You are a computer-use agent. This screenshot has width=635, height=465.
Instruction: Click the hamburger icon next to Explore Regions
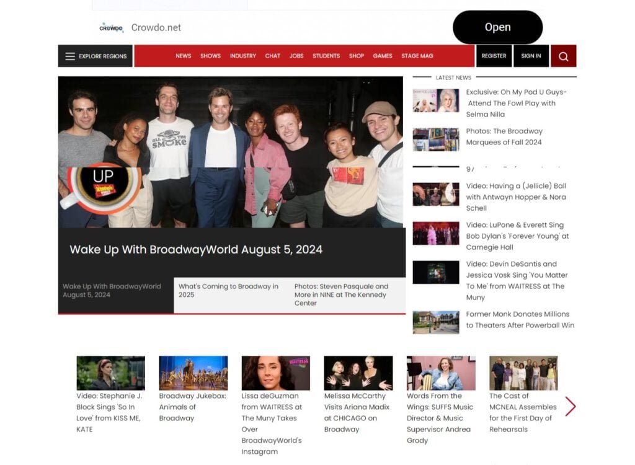pyautogui.click(x=70, y=56)
